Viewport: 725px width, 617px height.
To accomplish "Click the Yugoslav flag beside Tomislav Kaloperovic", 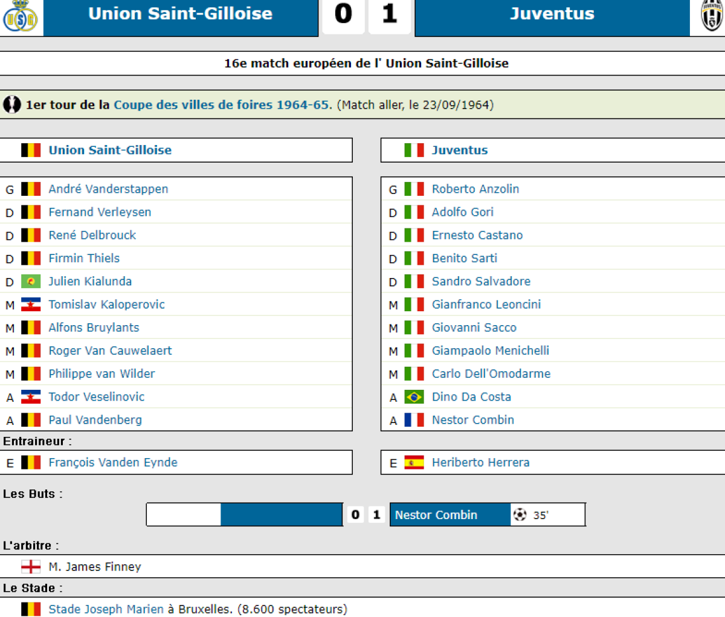I will pos(31,305).
